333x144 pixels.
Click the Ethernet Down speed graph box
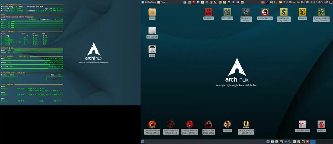click(x=9, y=78)
